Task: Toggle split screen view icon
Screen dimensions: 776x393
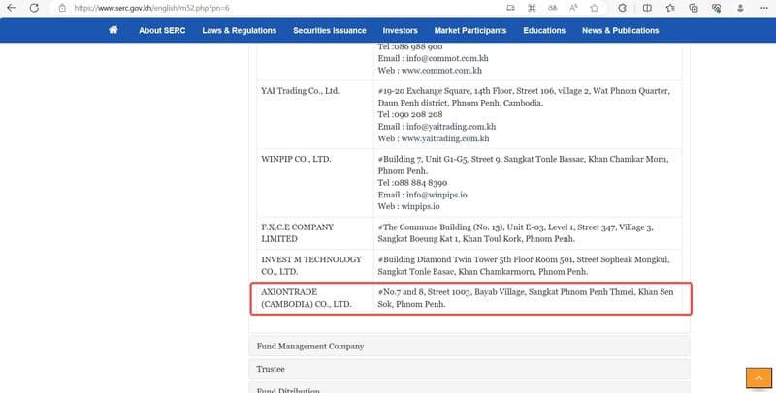Action: pos(647,8)
